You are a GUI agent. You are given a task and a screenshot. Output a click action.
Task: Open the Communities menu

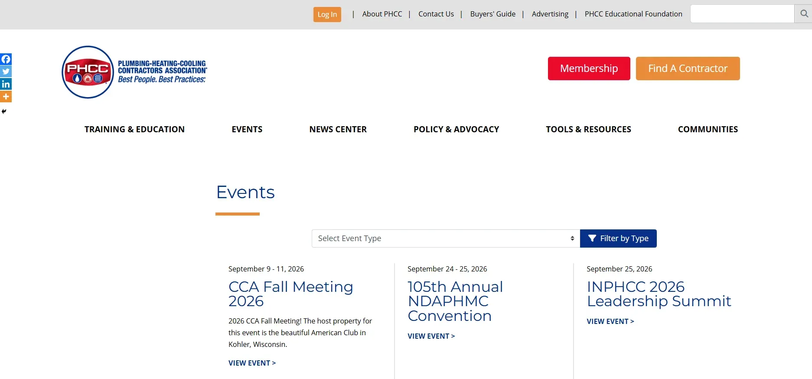point(708,129)
